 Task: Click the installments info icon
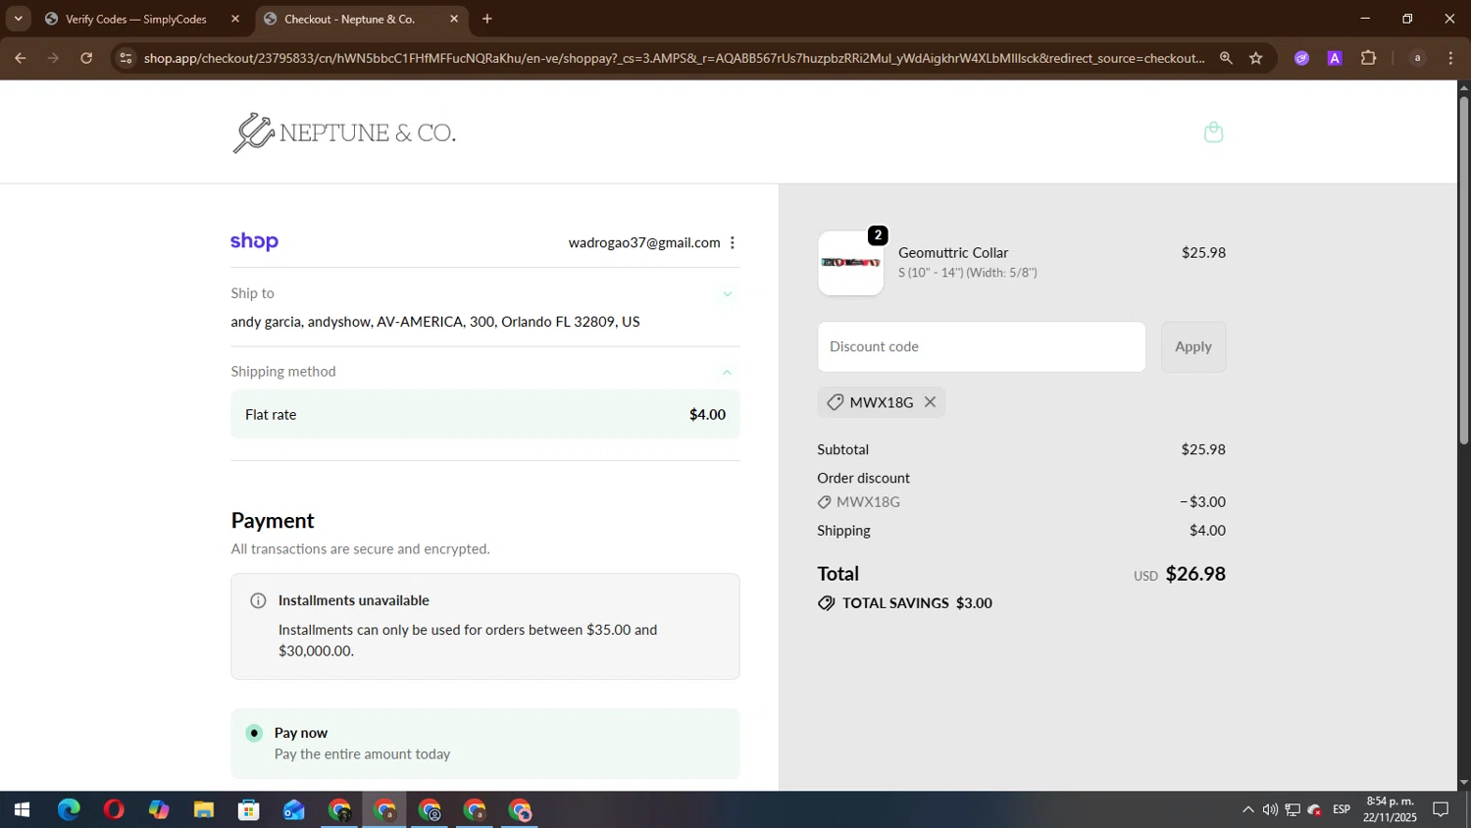[x=258, y=600]
